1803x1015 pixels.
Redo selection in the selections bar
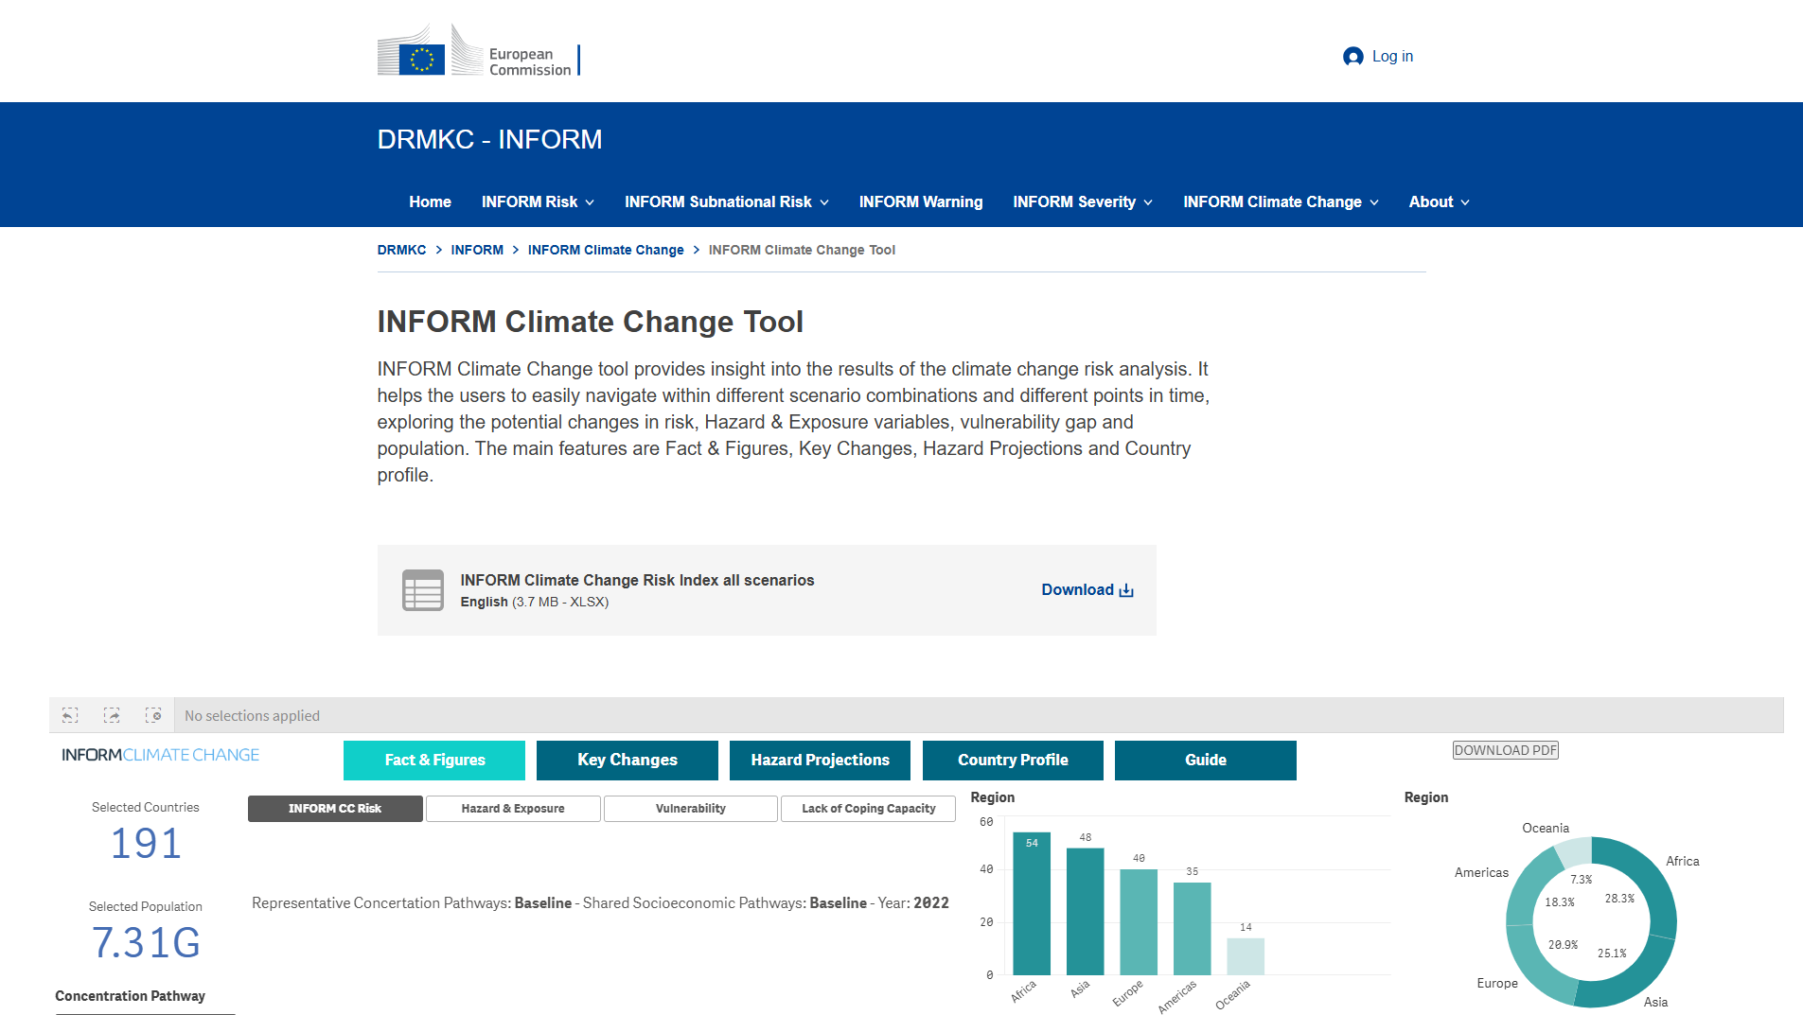[111, 715]
